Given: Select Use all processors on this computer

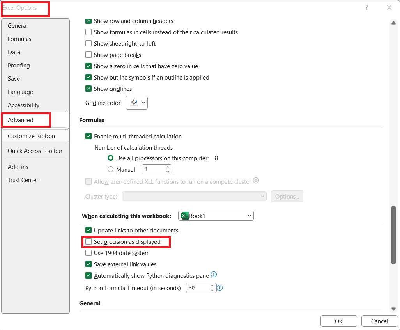Looking at the screenshot, I should coord(110,158).
